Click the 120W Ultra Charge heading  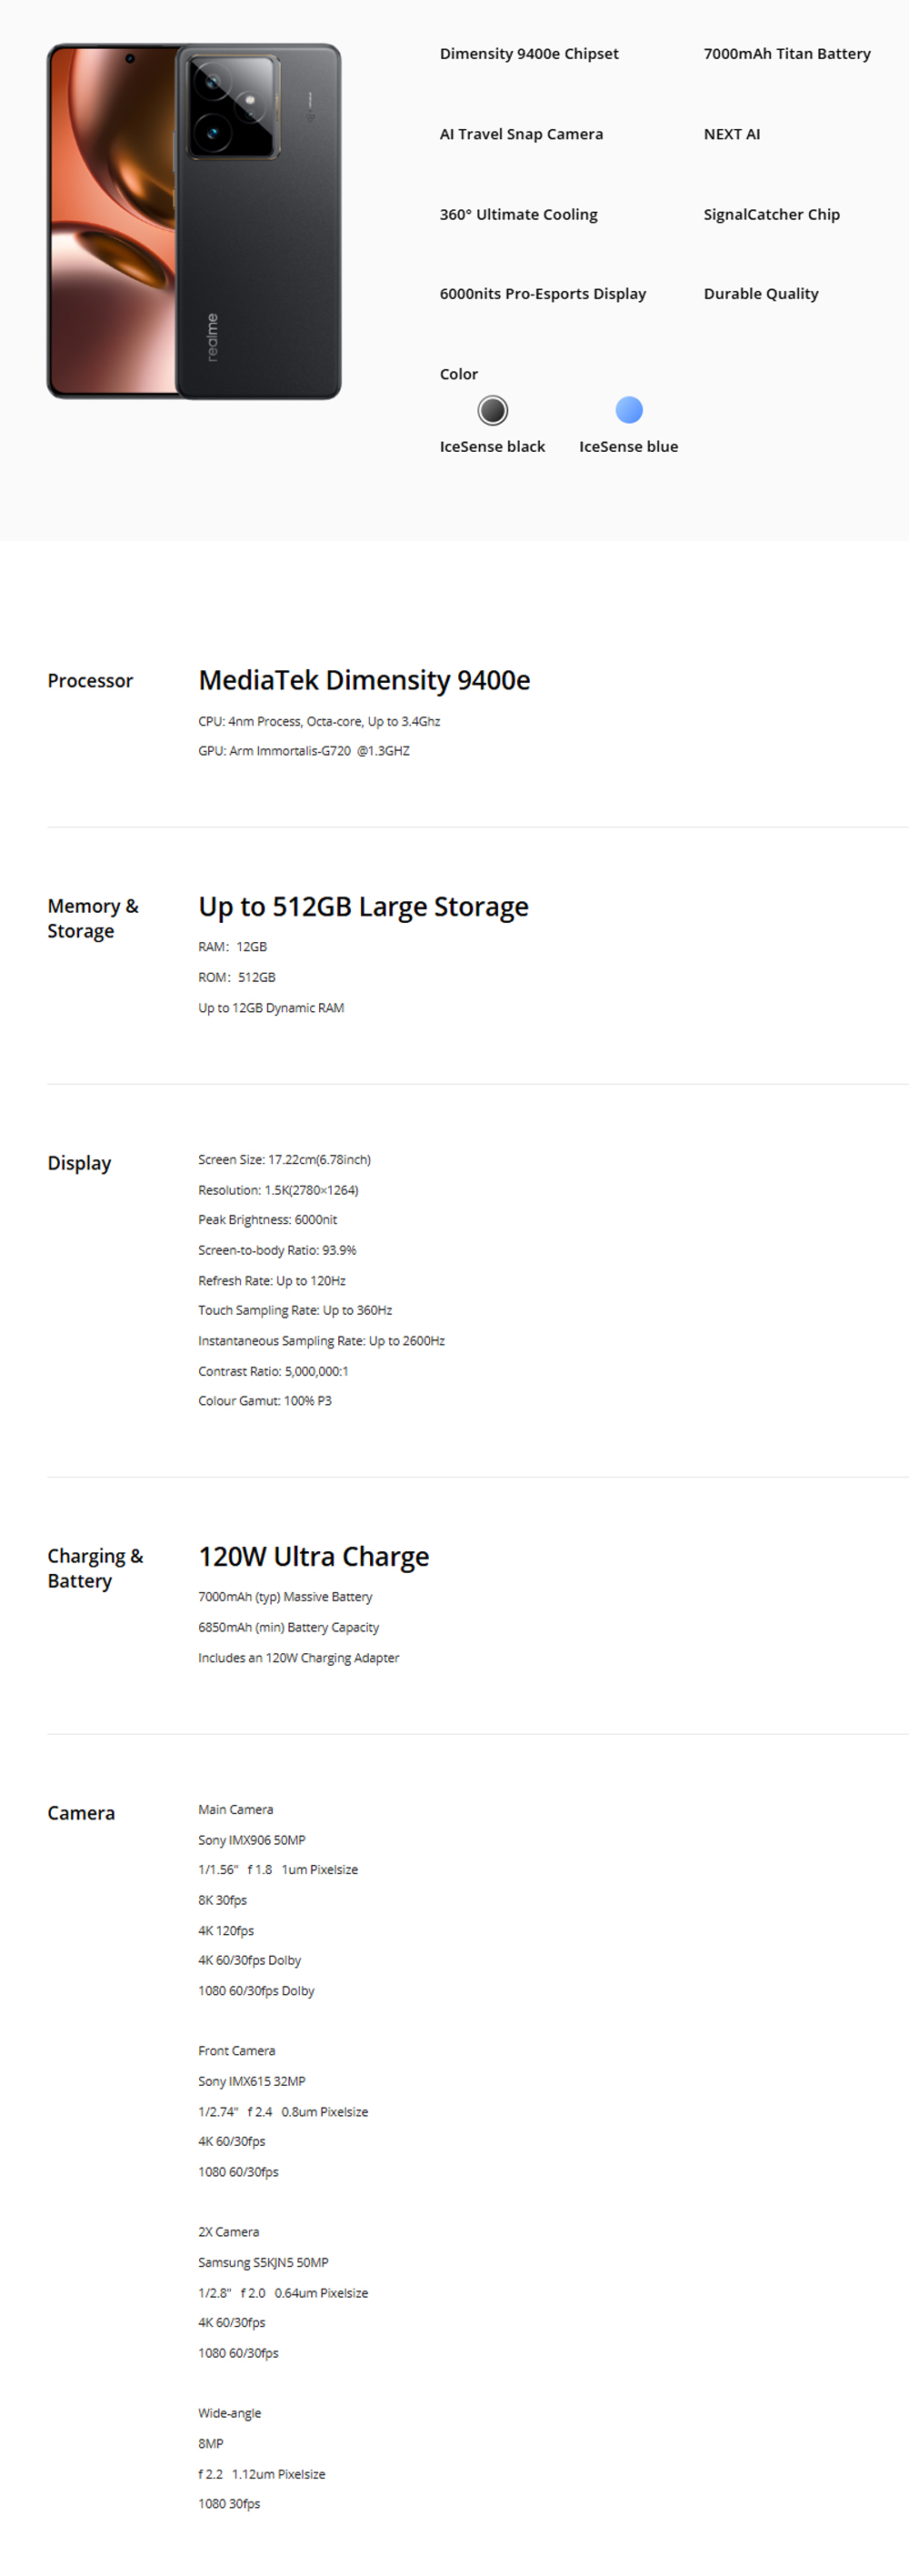313,1557
